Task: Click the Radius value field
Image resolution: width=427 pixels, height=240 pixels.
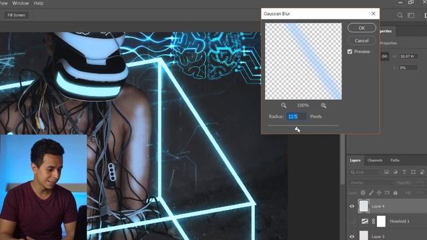Action: click(296, 117)
